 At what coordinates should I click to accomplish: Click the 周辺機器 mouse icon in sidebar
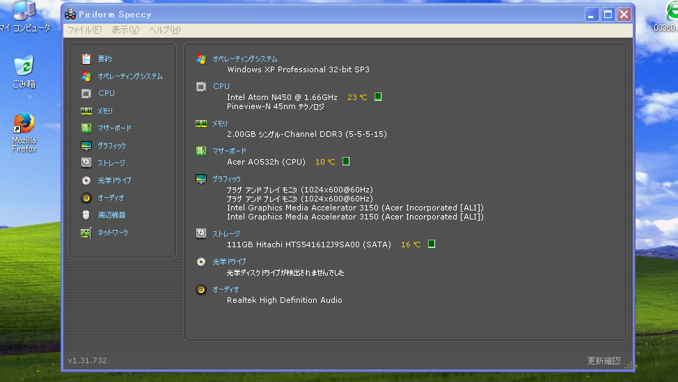tap(86, 215)
